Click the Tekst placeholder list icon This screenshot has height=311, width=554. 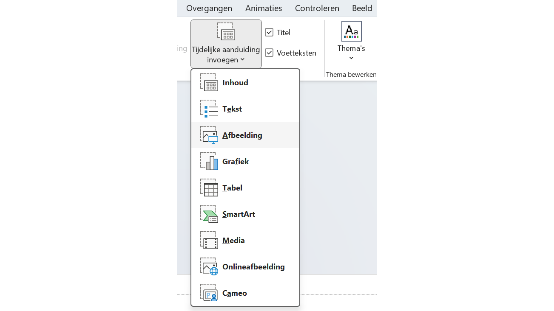tap(209, 109)
